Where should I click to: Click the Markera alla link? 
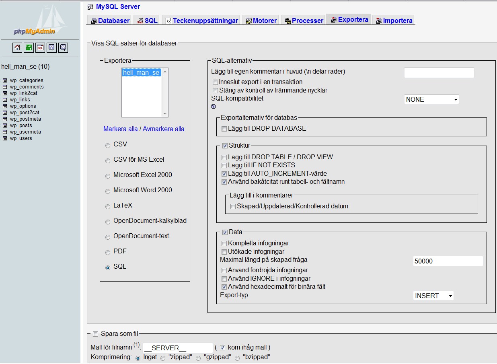tap(121, 129)
